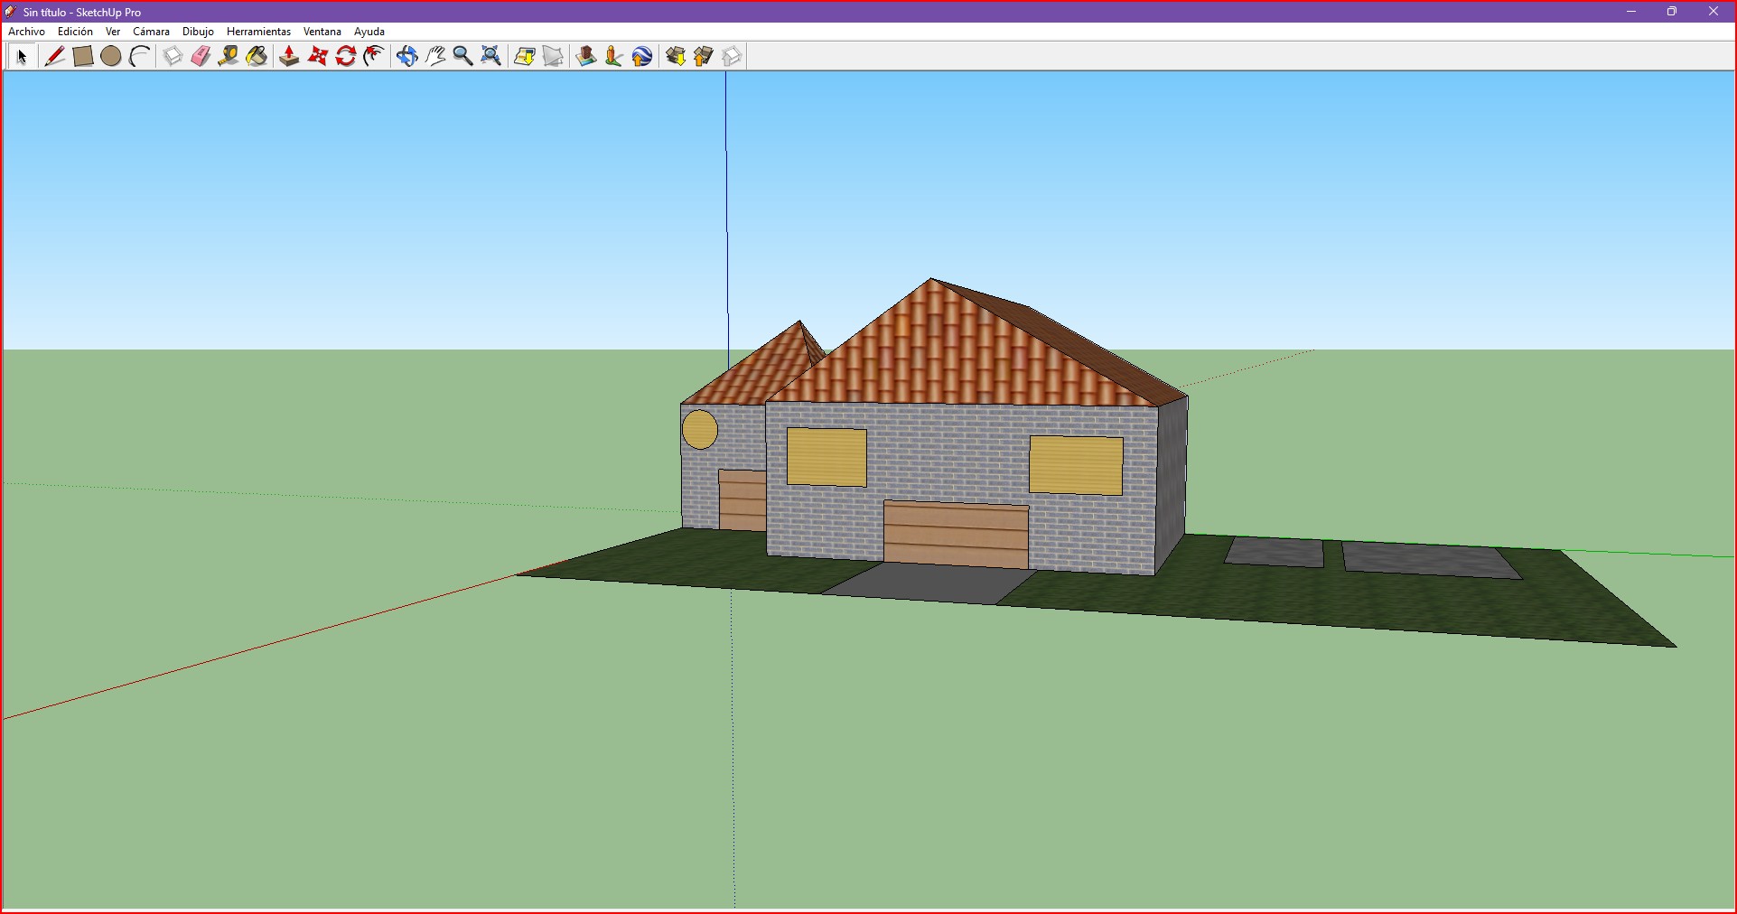Click the Zoom Extents icon
1737x914 pixels.
click(x=491, y=57)
